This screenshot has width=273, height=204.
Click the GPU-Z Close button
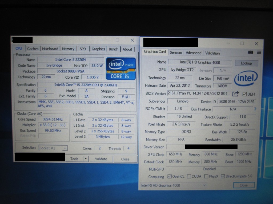coord(244,185)
